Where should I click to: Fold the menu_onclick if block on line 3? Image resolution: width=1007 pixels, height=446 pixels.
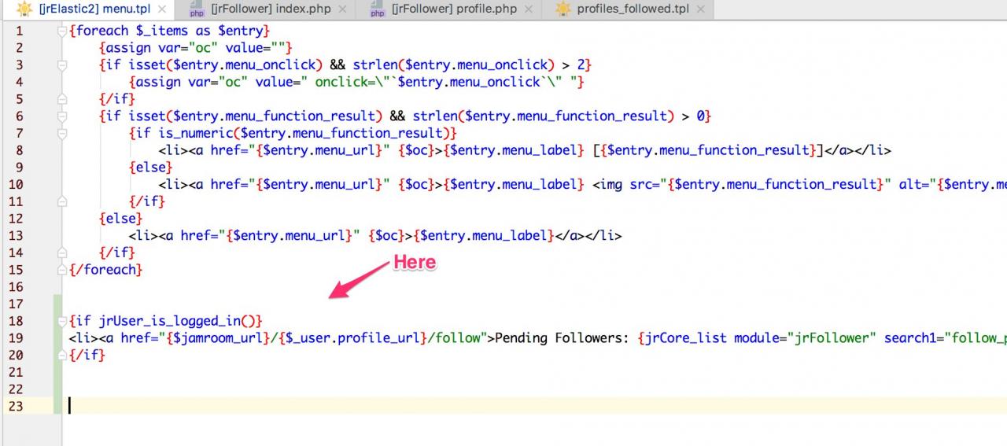tap(62, 65)
